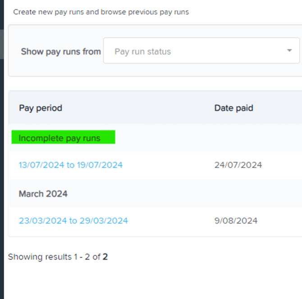Click the 'Create new pay runs' description text
Image resolution: width=302 pixels, height=299 pixels.
click(x=50, y=12)
